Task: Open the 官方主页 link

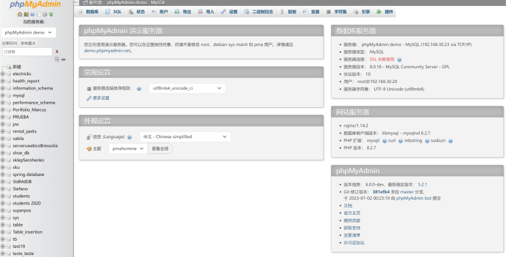Action: [x=352, y=213]
